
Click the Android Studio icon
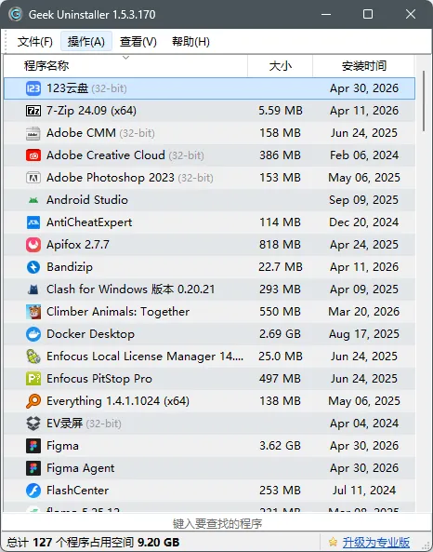[33, 200]
